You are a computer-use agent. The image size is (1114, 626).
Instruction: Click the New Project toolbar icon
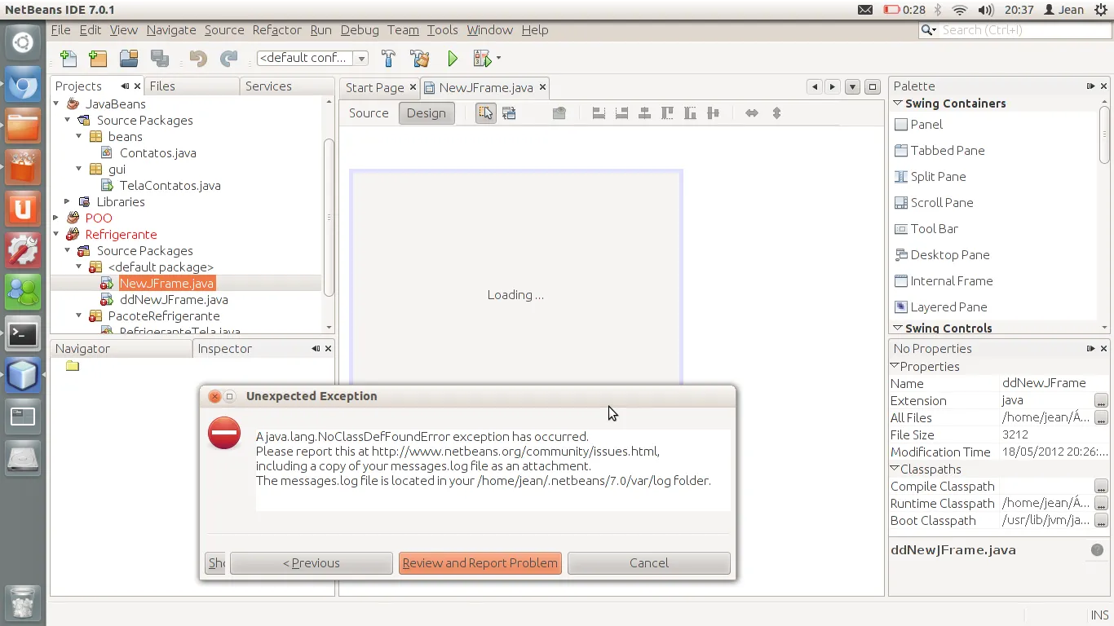[98, 59]
